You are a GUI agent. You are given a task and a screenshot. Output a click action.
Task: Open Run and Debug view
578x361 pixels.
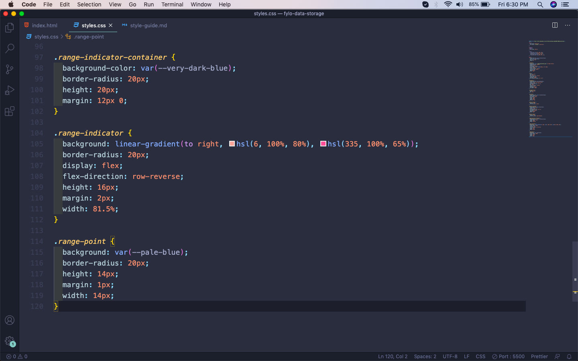click(x=10, y=90)
